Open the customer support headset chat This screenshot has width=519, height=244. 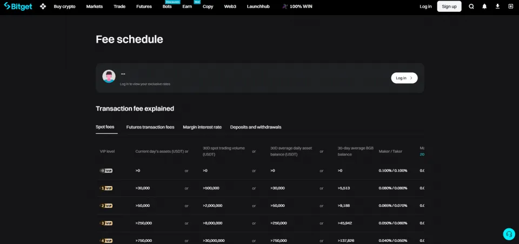pyautogui.click(x=509, y=234)
